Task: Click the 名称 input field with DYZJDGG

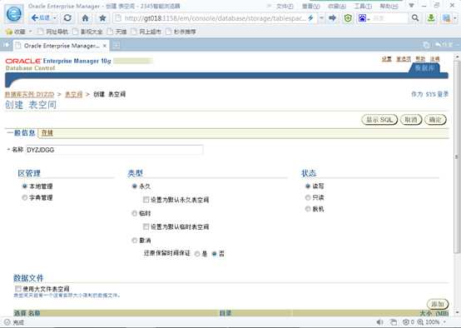Action: 114,150
